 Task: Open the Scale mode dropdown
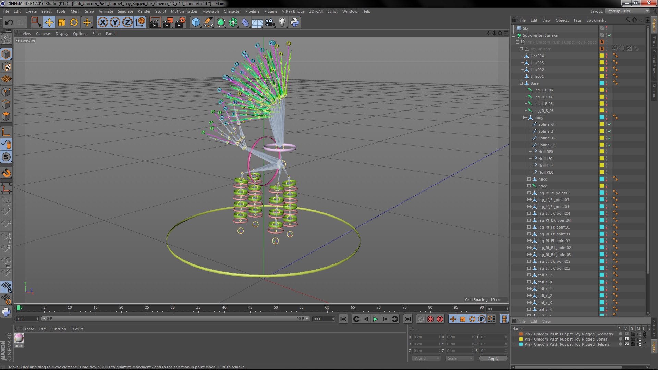459,358
